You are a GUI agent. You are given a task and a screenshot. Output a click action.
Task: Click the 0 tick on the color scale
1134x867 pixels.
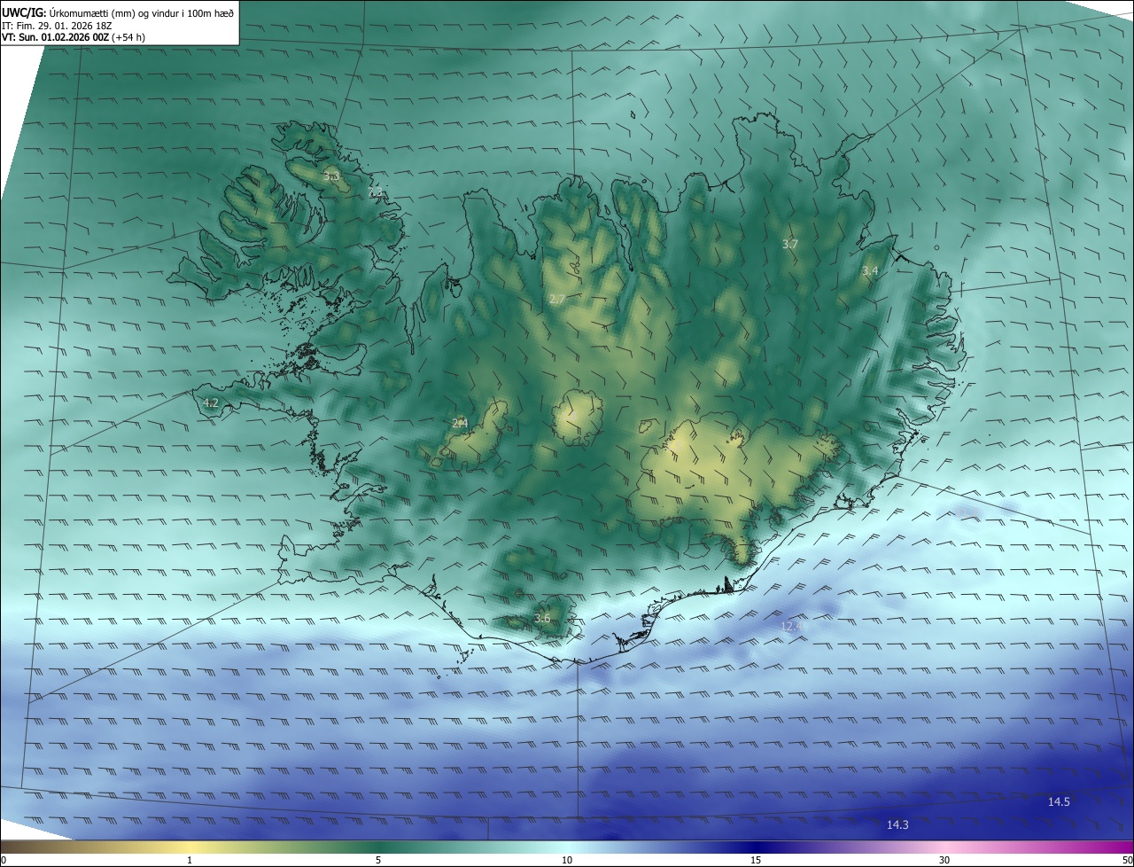(x=4, y=860)
